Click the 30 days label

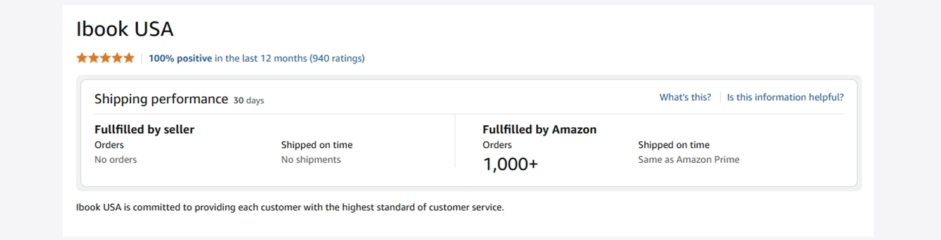coord(249,100)
